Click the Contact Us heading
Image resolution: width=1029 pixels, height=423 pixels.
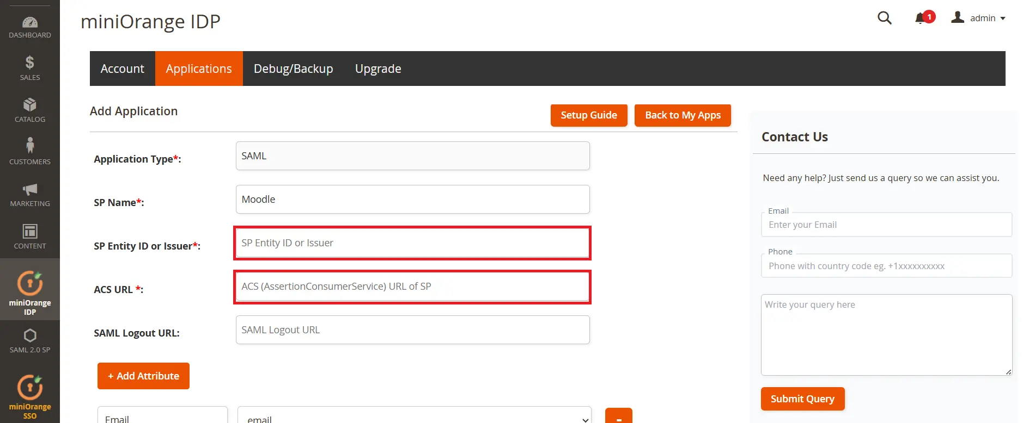tap(794, 137)
